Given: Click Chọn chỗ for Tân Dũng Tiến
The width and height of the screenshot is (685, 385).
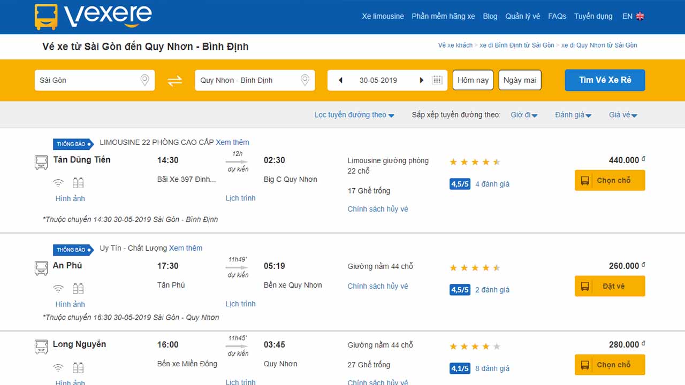Looking at the screenshot, I should (610, 180).
